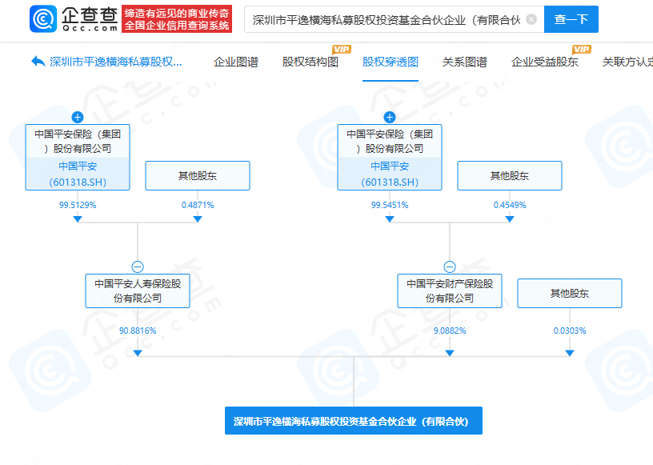The width and height of the screenshot is (653, 465).
Task: Select the left 中国平安保险（集团）股份有限公司 node
Action: [78, 157]
